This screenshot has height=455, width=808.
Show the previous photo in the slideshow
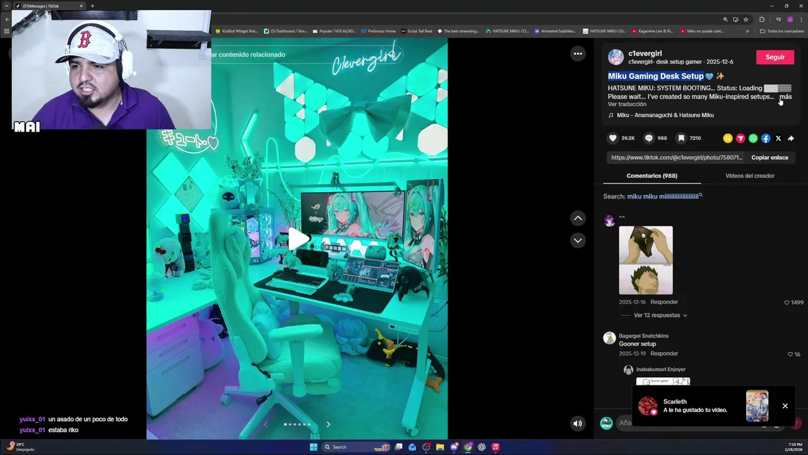[266, 424]
